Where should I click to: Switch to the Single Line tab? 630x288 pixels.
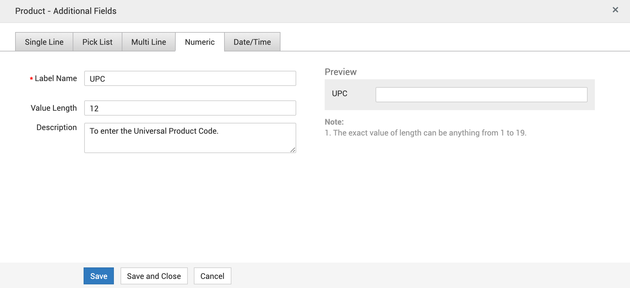[x=44, y=42]
